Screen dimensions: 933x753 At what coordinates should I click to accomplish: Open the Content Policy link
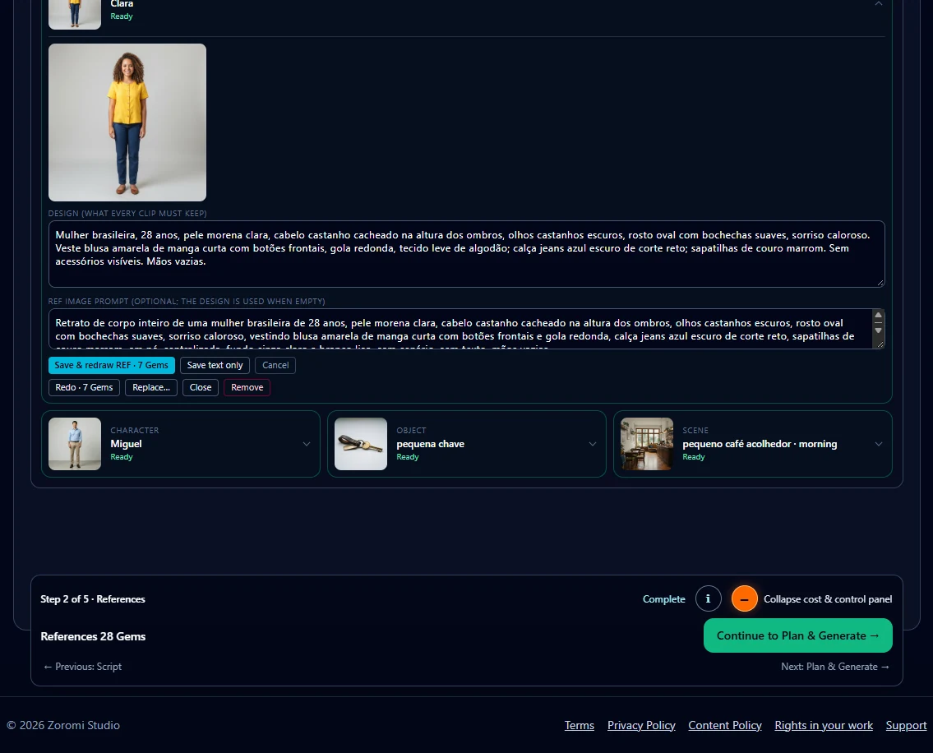[725, 726]
